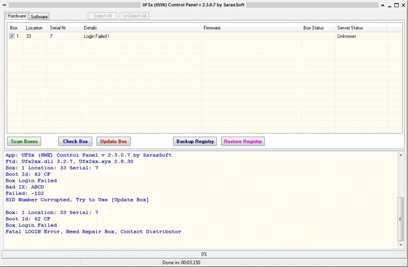Maximize the Control Panel window
This screenshot has height=267, width=408.
click(397, 5)
